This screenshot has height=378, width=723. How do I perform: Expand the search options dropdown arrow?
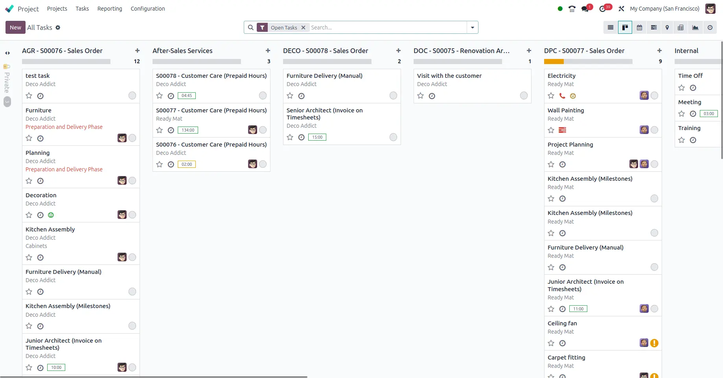click(x=472, y=28)
